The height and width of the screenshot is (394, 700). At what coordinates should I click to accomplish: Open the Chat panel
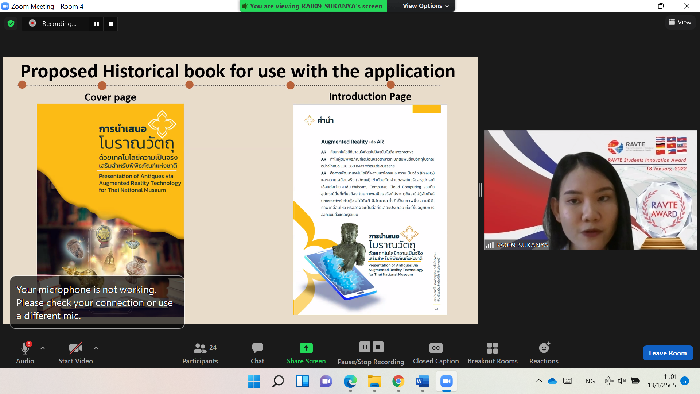tap(257, 353)
